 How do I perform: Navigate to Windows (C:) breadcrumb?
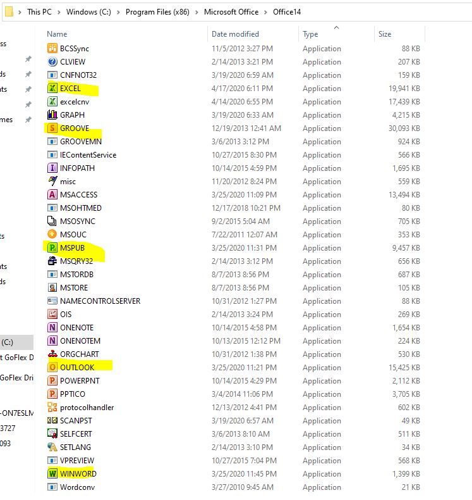point(88,12)
